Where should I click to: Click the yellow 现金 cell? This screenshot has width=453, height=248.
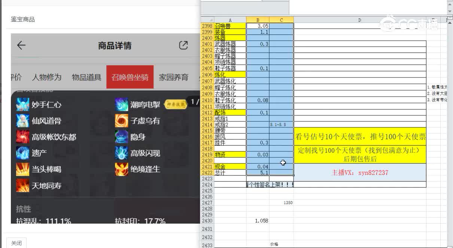pos(230,167)
